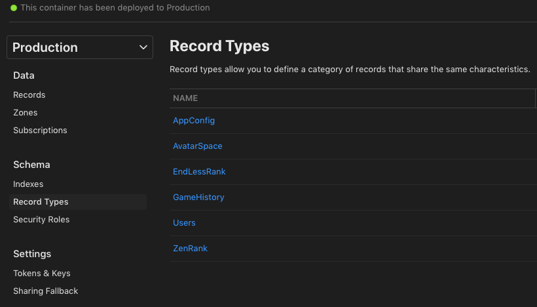Open the AvatarSpace record type
The height and width of the screenshot is (307, 537).
click(198, 146)
